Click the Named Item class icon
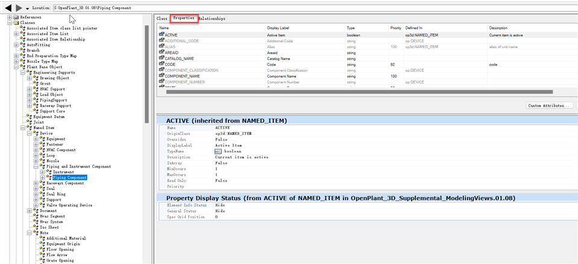578x264 pixels. click(x=30, y=128)
